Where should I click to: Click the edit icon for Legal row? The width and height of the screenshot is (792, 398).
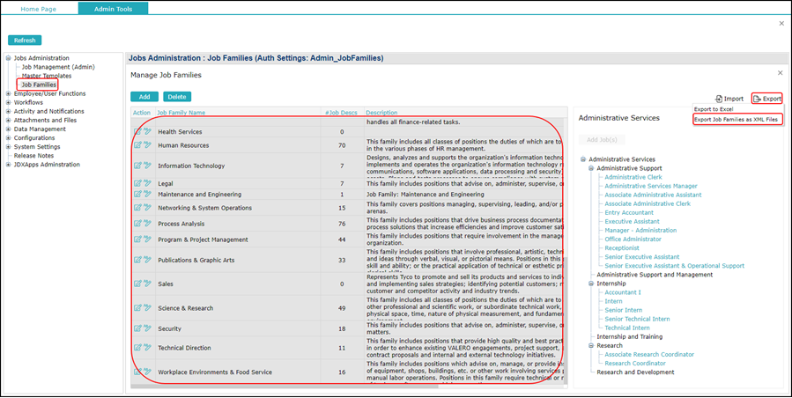pos(137,183)
